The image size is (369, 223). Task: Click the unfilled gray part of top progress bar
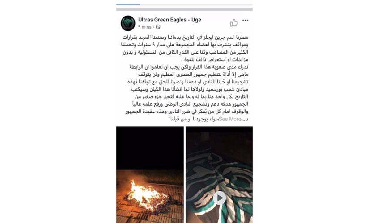pos(196,4)
